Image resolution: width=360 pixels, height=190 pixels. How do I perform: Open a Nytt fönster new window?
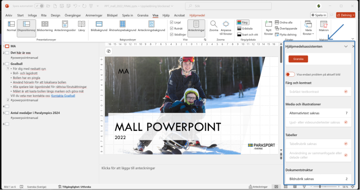pyautogui.click(x=268, y=28)
